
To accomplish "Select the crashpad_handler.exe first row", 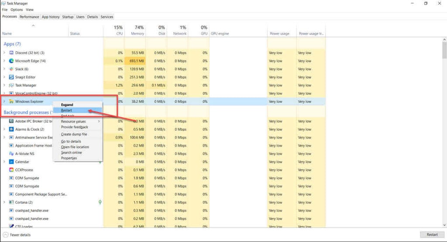I will [162, 211].
